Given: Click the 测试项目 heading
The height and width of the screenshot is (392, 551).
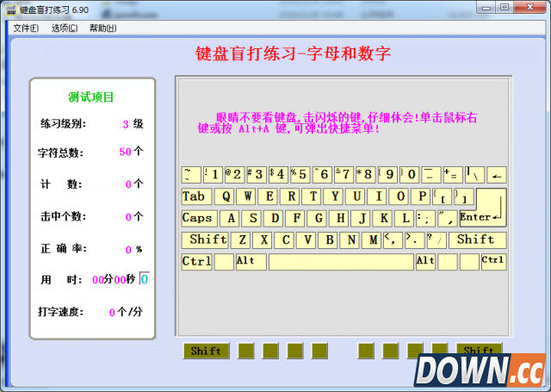Looking at the screenshot, I should pyautogui.click(x=91, y=97).
